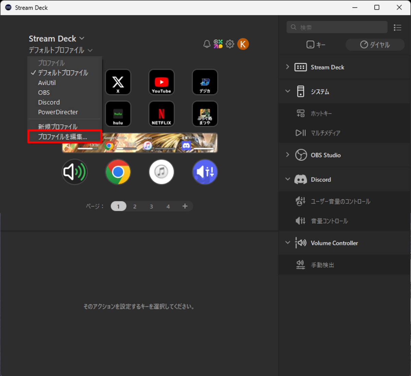The width and height of the screenshot is (411, 376).
Task: Open the colorful Marketplace icon
Action: click(218, 44)
